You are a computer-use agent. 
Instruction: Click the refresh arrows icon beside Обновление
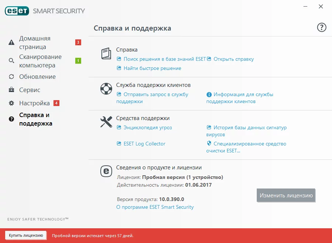click(11, 77)
